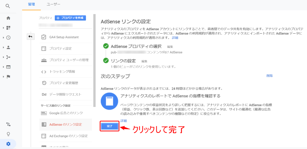The height and width of the screenshot is (149, 307).
Task: Click text 1 個のビューがこのリンクを使用しています
Action: pos(143,67)
